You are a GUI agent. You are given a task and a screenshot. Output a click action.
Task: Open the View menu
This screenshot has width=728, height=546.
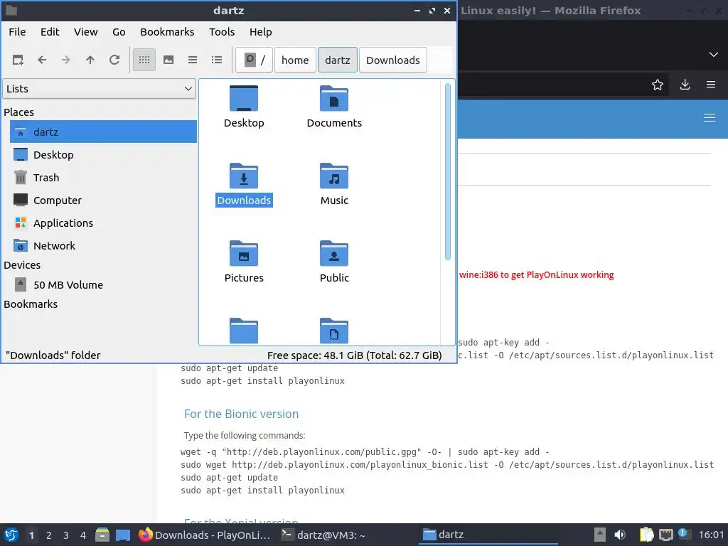(85, 32)
